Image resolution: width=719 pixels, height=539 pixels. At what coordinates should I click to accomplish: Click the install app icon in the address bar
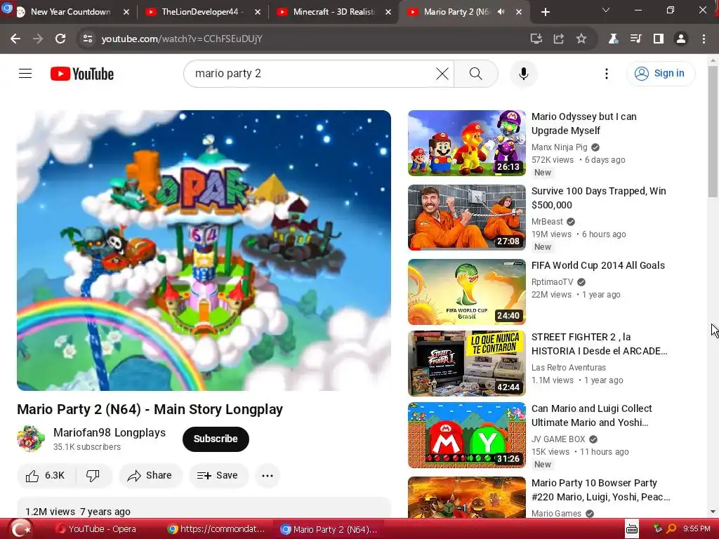[x=536, y=39]
